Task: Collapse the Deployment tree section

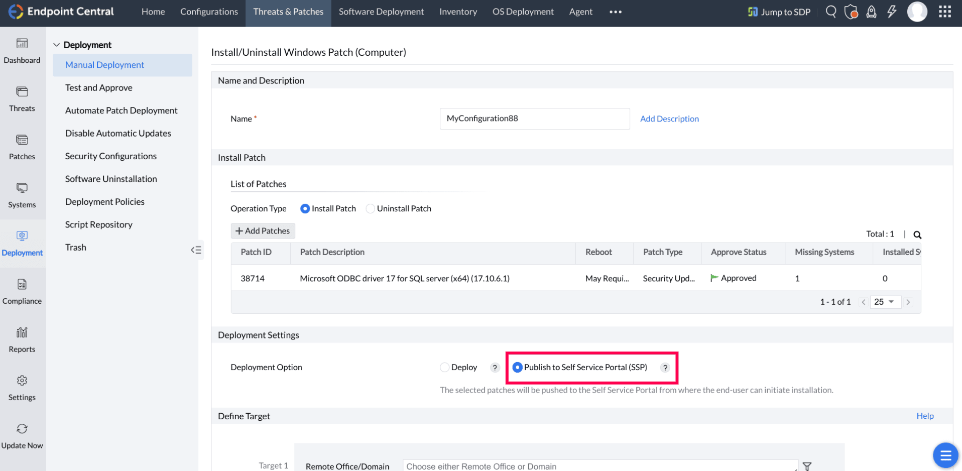Action: 57,45
